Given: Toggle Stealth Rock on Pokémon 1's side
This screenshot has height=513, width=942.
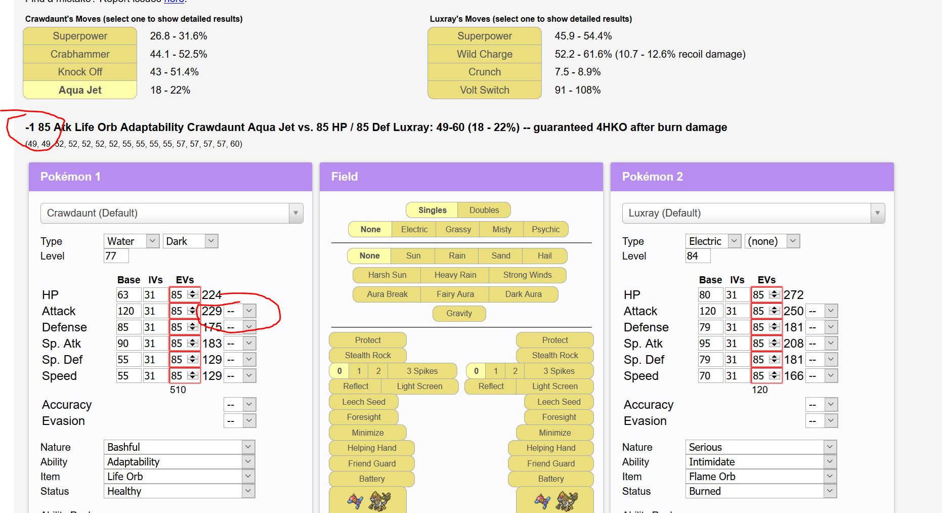Looking at the screenshot, I should (x=368, y=355).
